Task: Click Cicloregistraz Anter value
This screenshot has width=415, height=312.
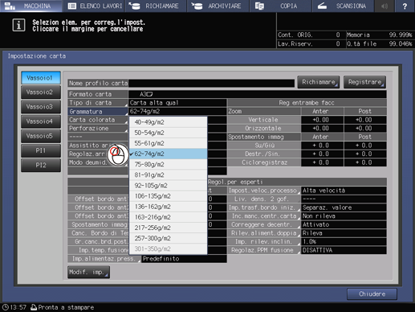Action: (322, 162)
